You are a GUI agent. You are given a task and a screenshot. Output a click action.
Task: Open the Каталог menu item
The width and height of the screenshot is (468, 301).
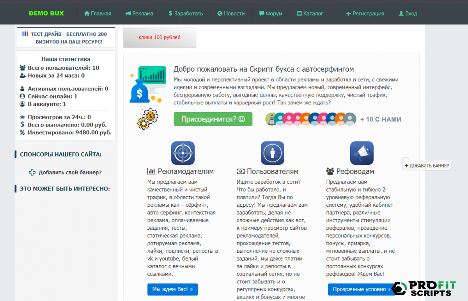[x=310, y=14]
